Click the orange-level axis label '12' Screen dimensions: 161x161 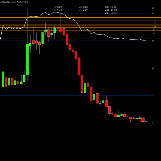pyautogui.click(x=155, y=23)
